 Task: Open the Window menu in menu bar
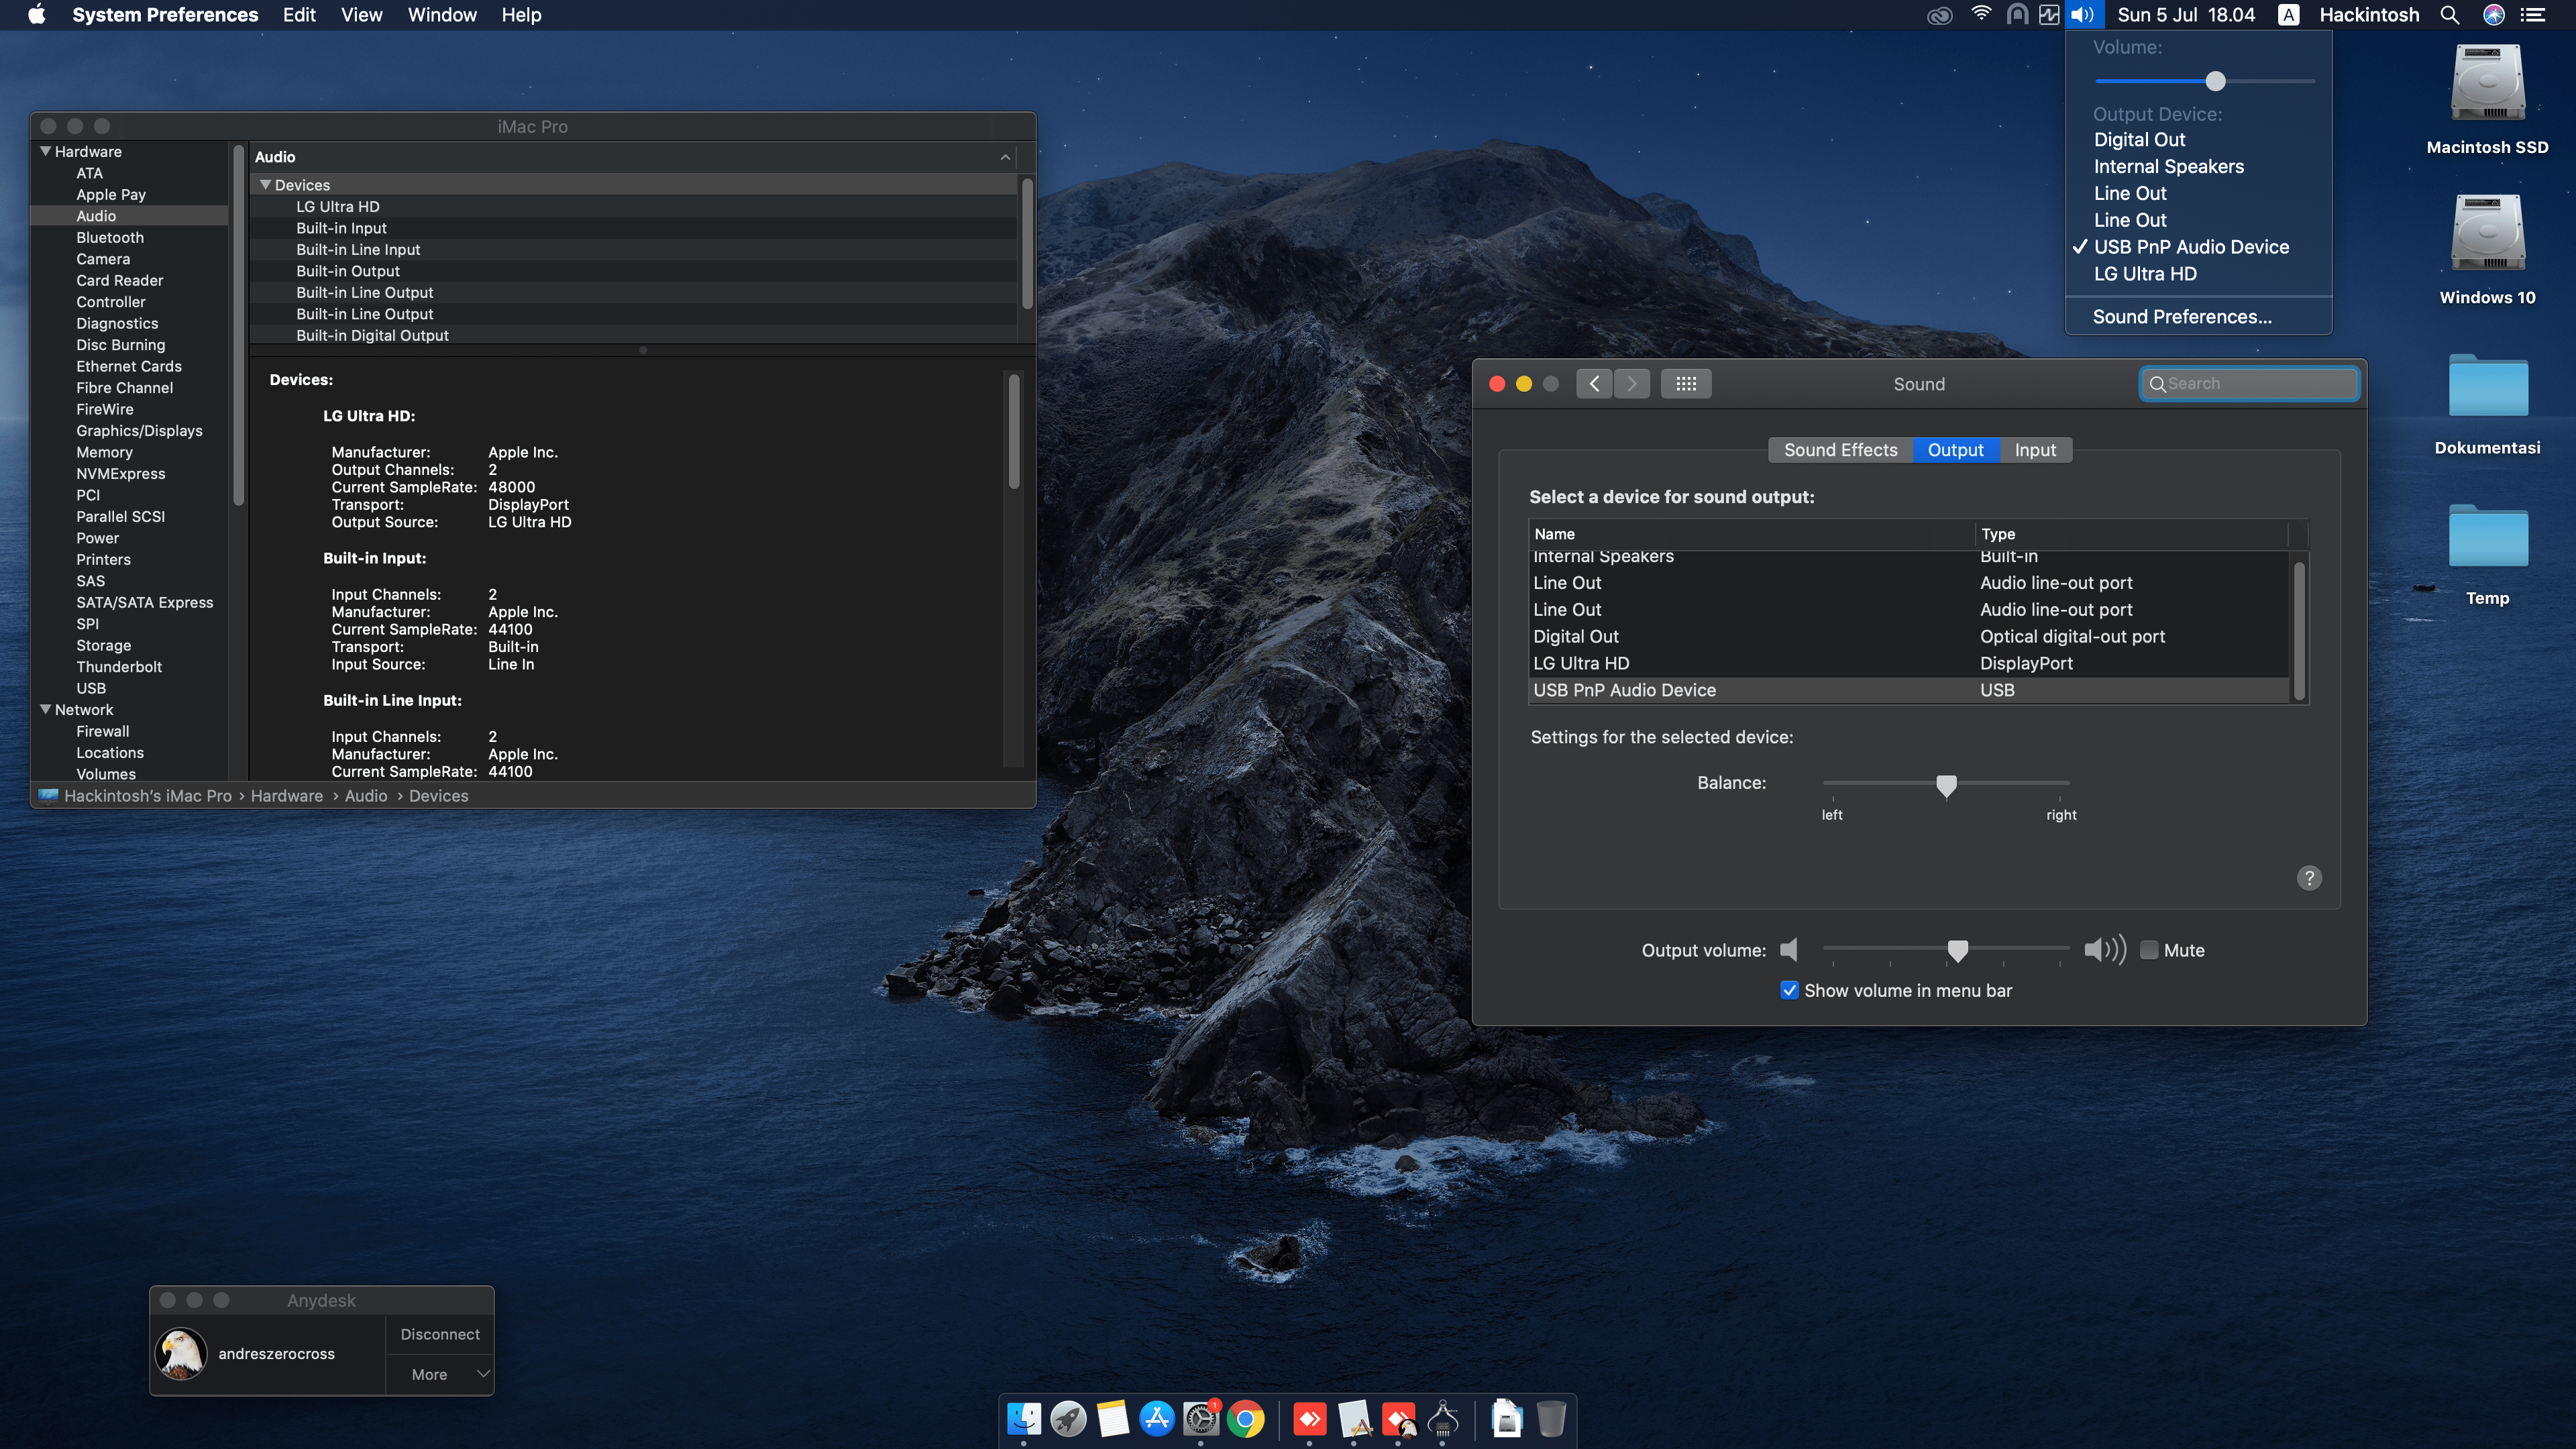[x=442, y=15]
